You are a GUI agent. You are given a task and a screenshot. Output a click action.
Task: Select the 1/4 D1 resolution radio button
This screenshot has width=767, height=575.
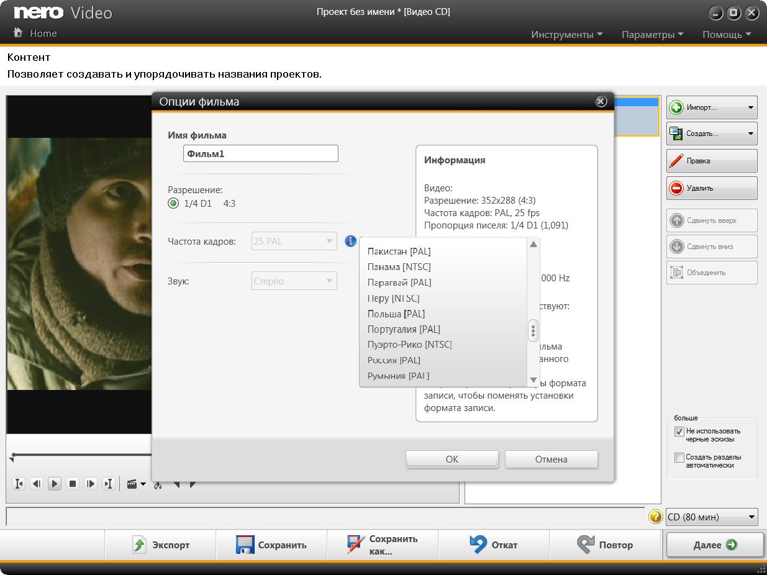tap(173, 204)
